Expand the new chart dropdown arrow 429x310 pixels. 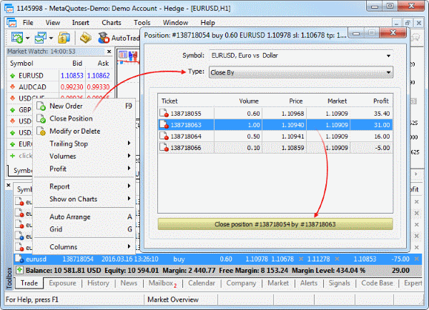tap(28, 38)
